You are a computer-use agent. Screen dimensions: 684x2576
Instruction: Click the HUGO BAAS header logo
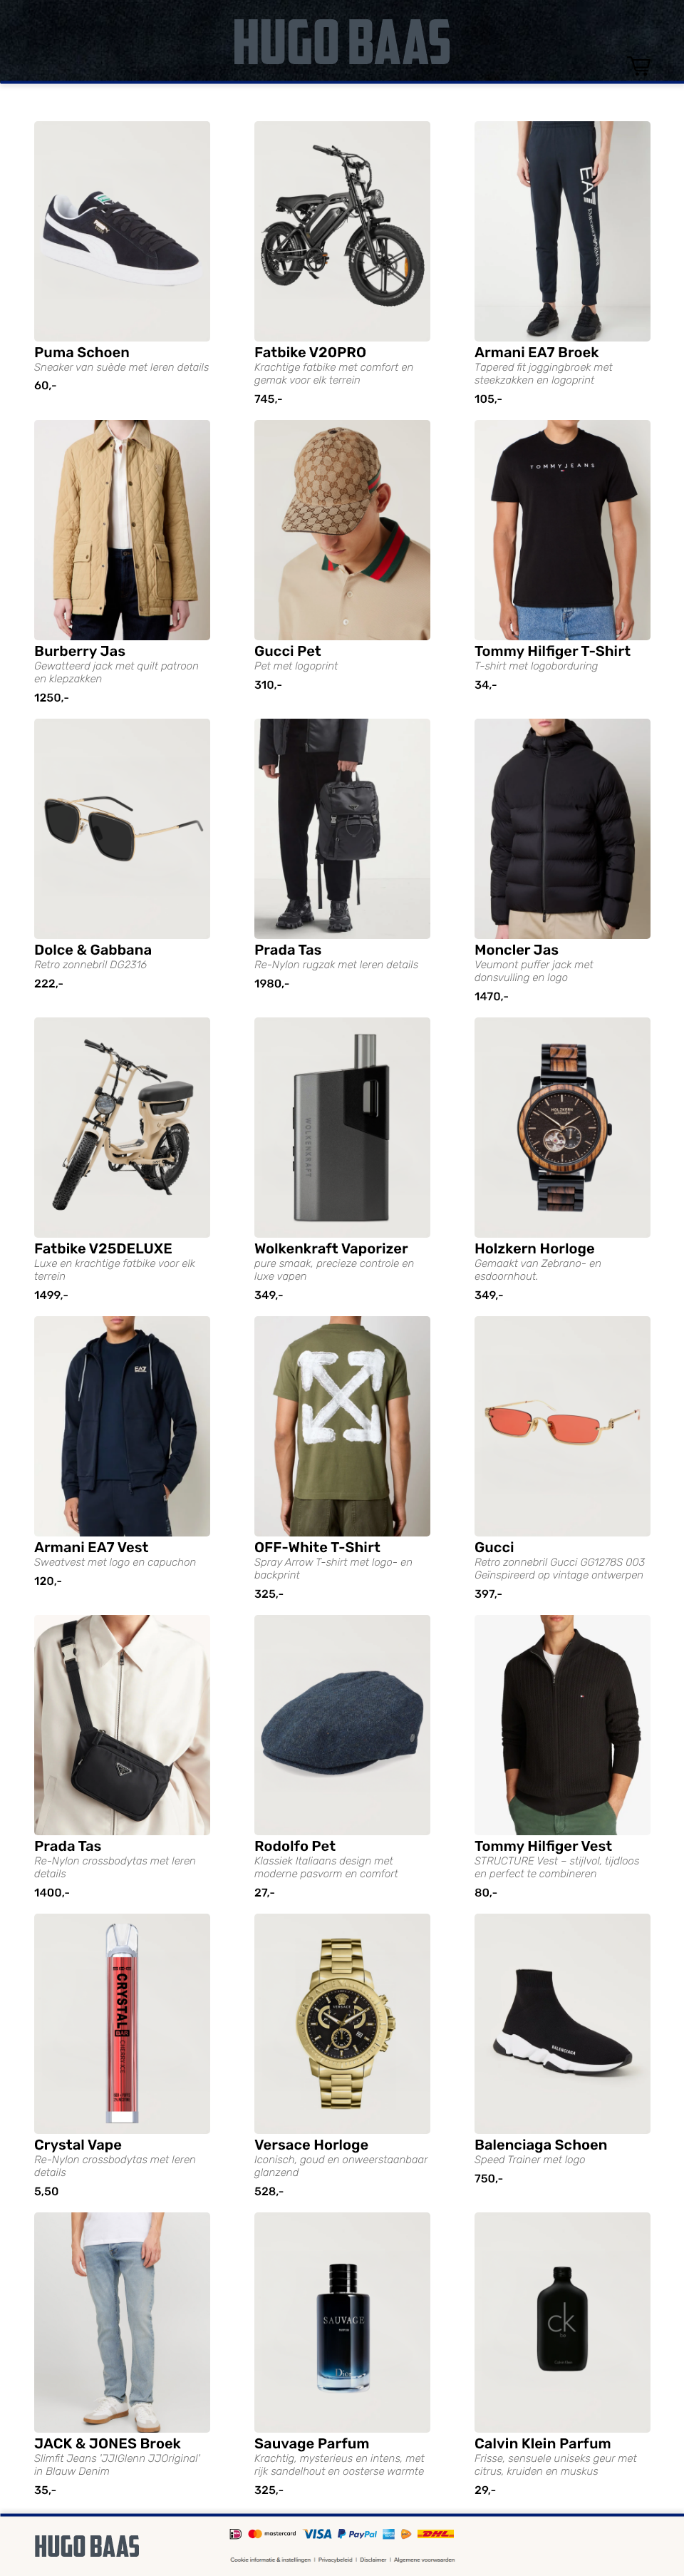coord(341,42)
